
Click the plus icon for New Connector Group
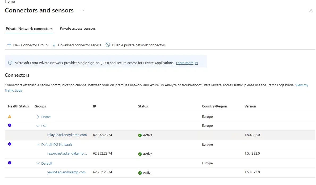[9, 45]
